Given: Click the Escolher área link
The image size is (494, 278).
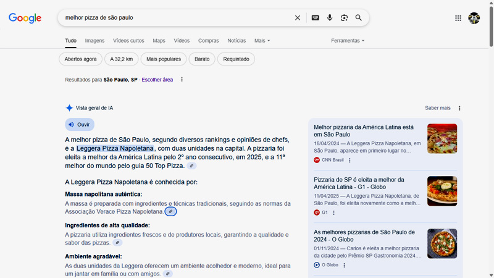Looking at the screenshot, I should click(157, 80).
